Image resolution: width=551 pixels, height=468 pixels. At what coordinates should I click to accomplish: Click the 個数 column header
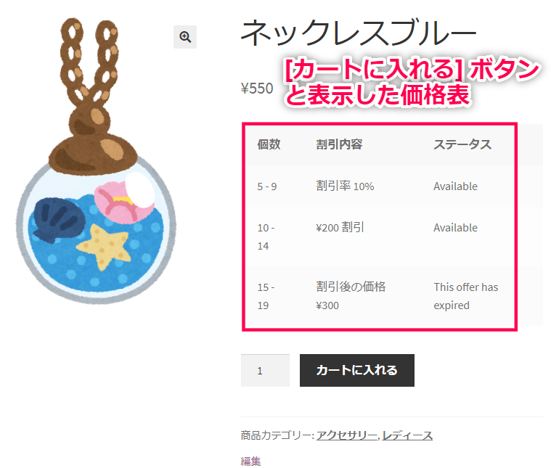tap(269, 144)
